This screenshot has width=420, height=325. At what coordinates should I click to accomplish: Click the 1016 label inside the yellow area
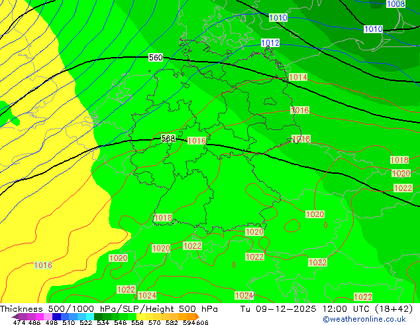coord(43,265)
